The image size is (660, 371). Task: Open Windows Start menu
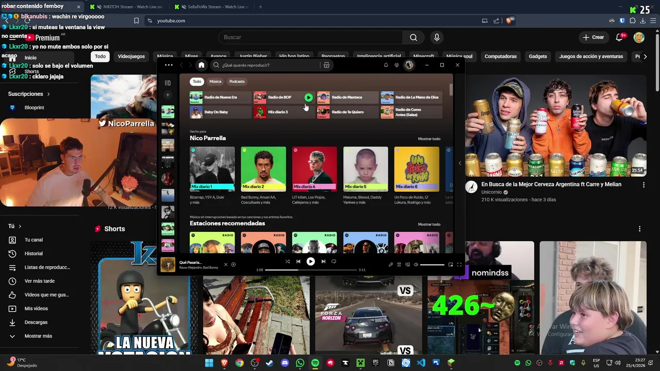click(x=209, y=363)
